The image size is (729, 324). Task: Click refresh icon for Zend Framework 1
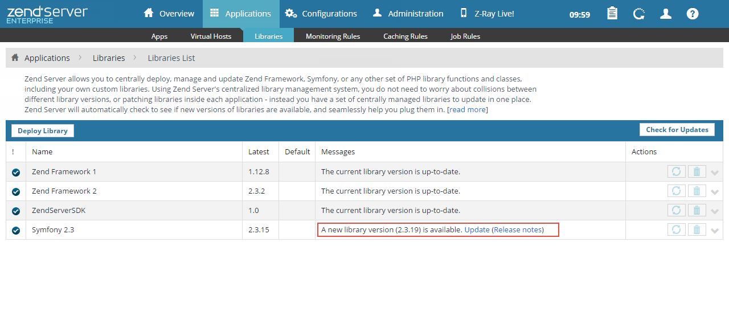676,171
